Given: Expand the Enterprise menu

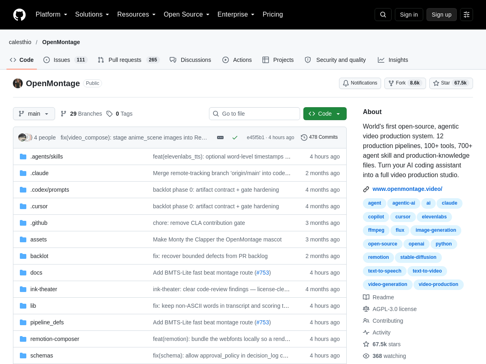Looking at the screenshot, I should 236,15.
